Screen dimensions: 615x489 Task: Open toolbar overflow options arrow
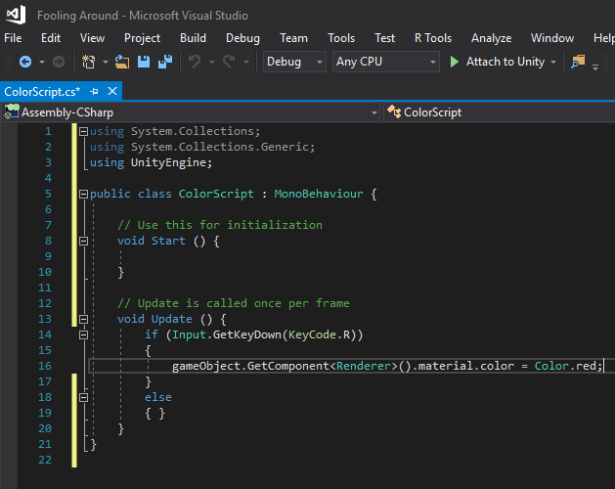point(595,67)
